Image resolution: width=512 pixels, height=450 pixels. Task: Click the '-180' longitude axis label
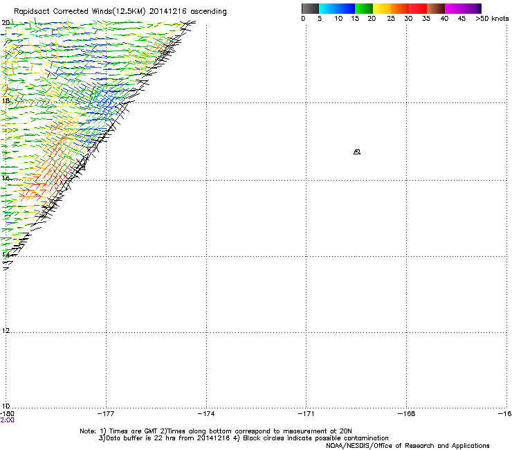tap(7, 414)
